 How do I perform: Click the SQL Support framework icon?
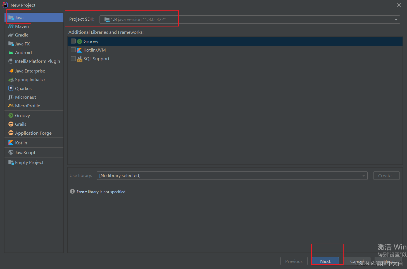pos(80,59)
